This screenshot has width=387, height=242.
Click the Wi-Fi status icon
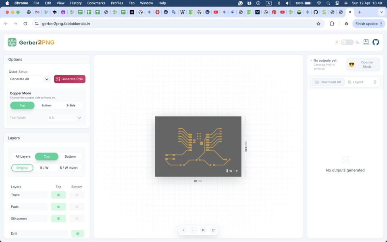point(319,3)
